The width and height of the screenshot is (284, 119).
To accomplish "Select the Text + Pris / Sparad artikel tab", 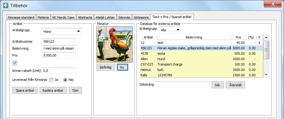I will [172, 17].
